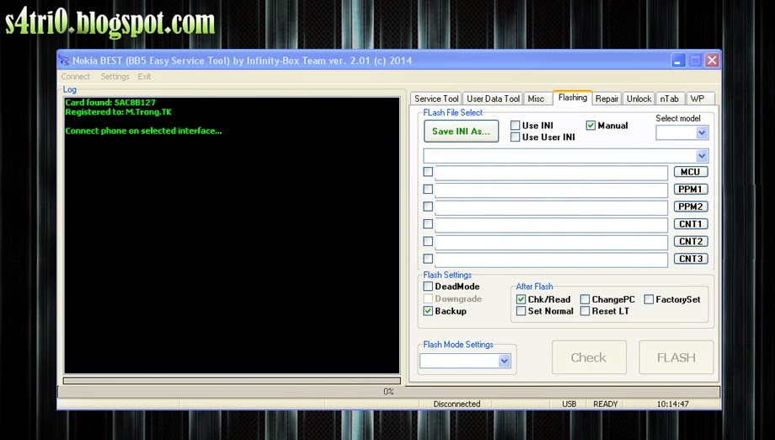Close the Nokia BEST window

coord(712,61)
